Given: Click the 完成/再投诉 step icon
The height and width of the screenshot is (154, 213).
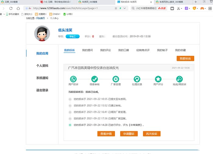Looking at the screenshot, I should point(179,79).
